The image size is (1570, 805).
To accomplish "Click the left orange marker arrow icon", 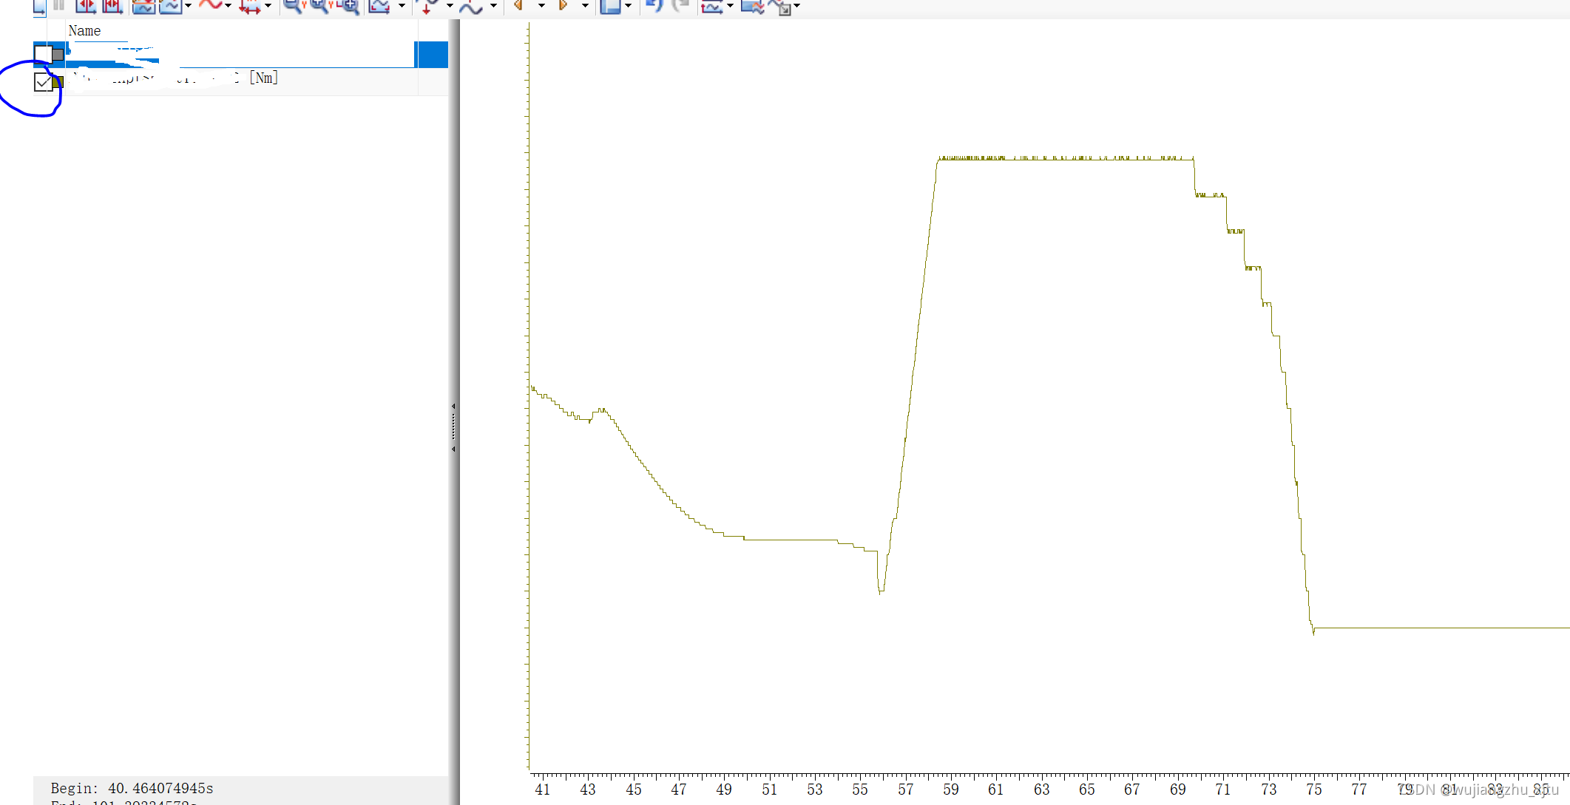I will [518, 6].
